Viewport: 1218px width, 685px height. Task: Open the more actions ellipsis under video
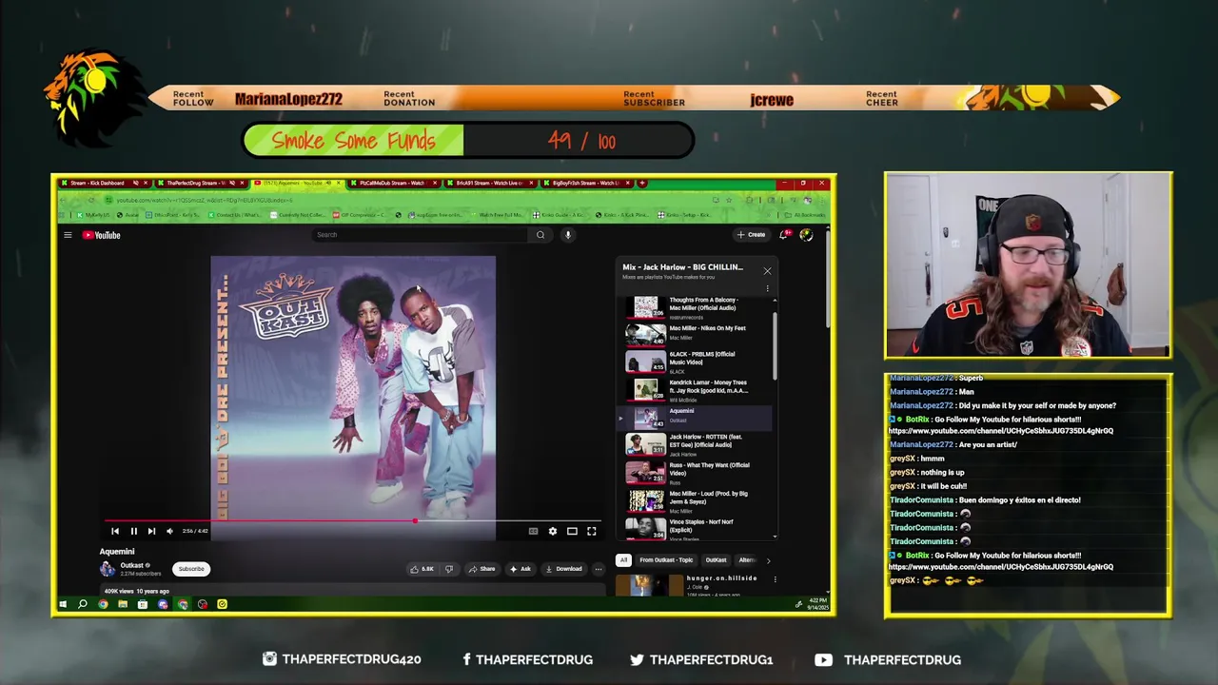click(x=598, y=569)
